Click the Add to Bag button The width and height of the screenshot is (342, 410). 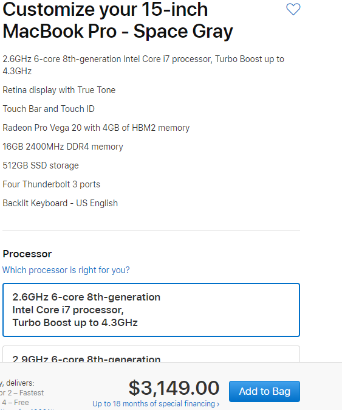pos(264,391)
